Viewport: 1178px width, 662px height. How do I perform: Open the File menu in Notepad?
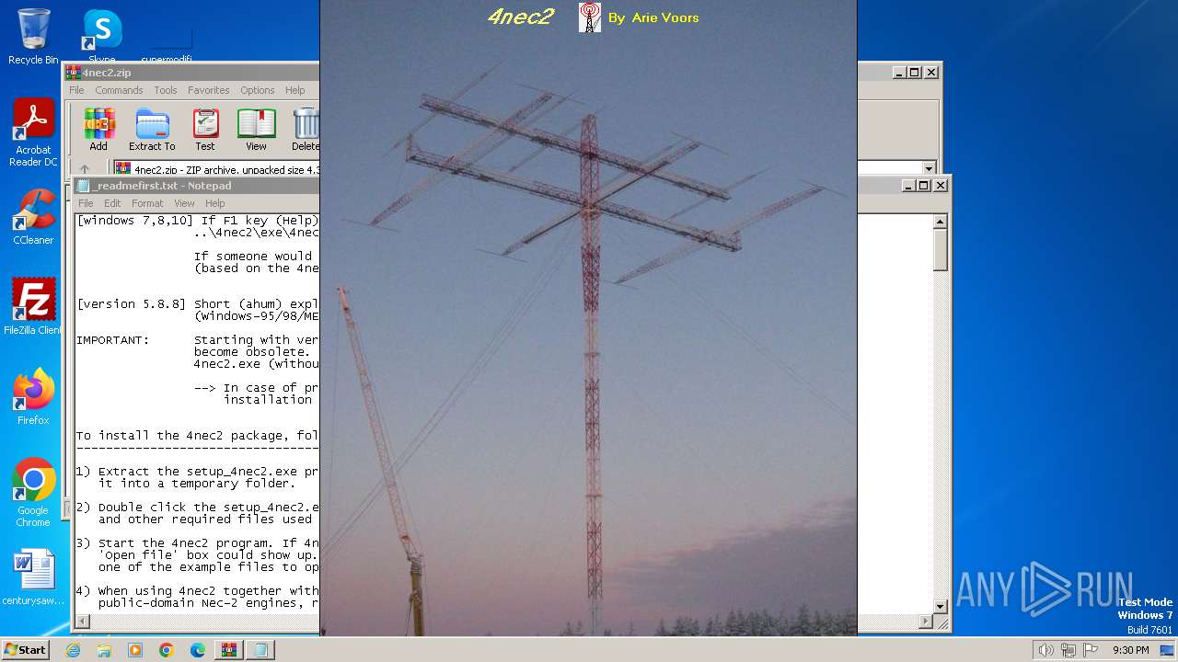point(86,203)
